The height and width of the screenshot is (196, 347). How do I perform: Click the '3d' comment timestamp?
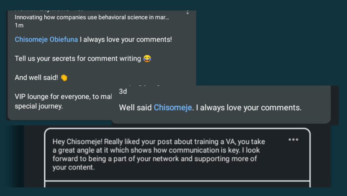tap(123, 91)
